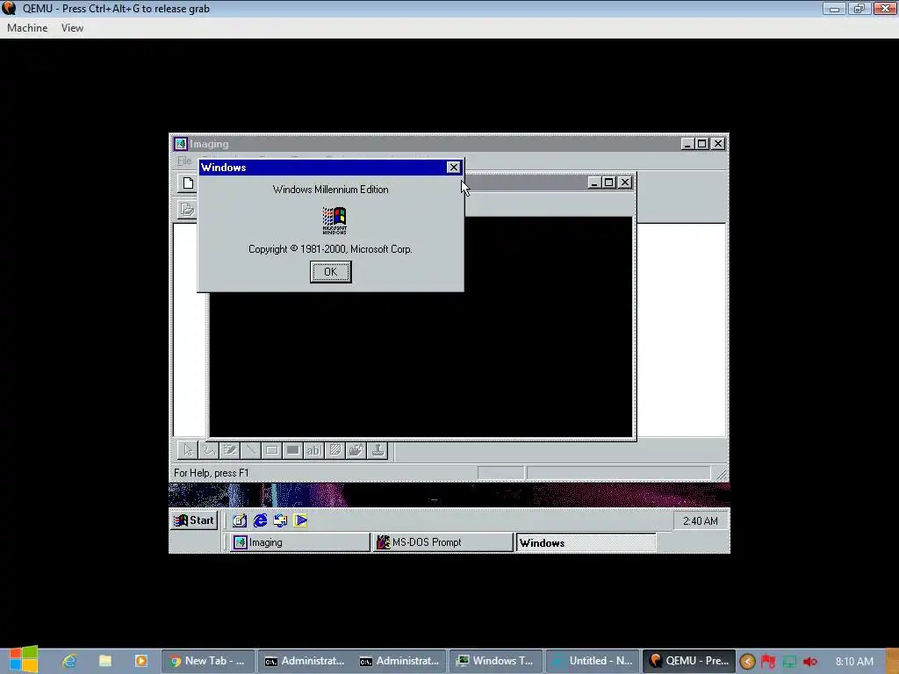Select the typed text (ab|) annotation tool
Screen dimensions: 899x674
[313, 450]
